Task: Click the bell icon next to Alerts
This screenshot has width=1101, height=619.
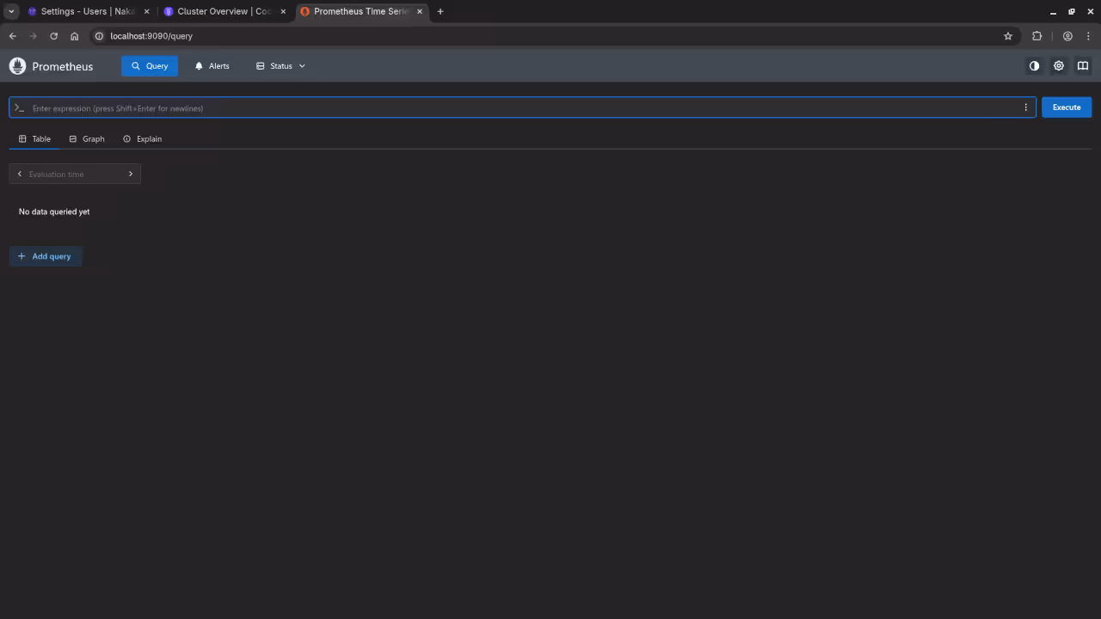Action: (199, 65)
